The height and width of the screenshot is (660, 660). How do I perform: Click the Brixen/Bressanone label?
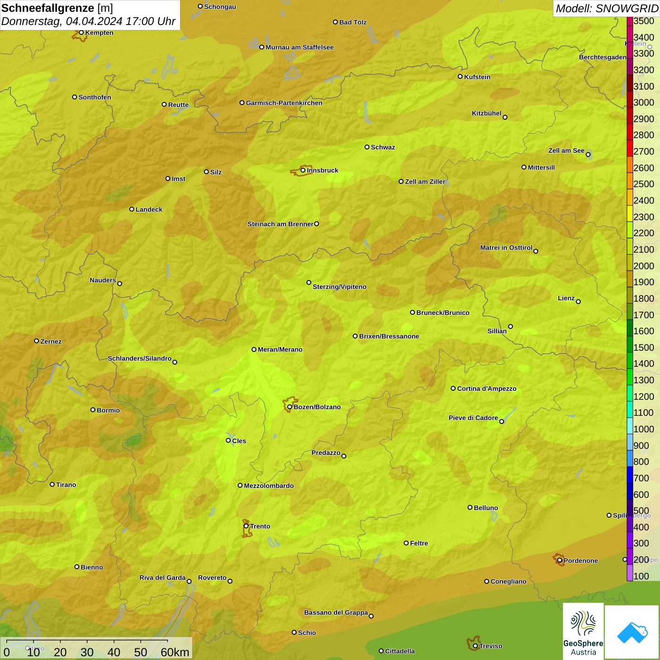click(389, 336)
